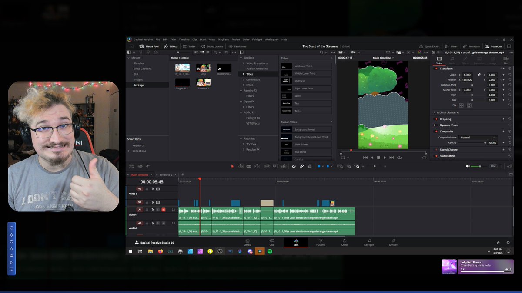Select the Crop clip thumbnail in media pool
This screenshot has width=522, height=293.
[203, 69]
